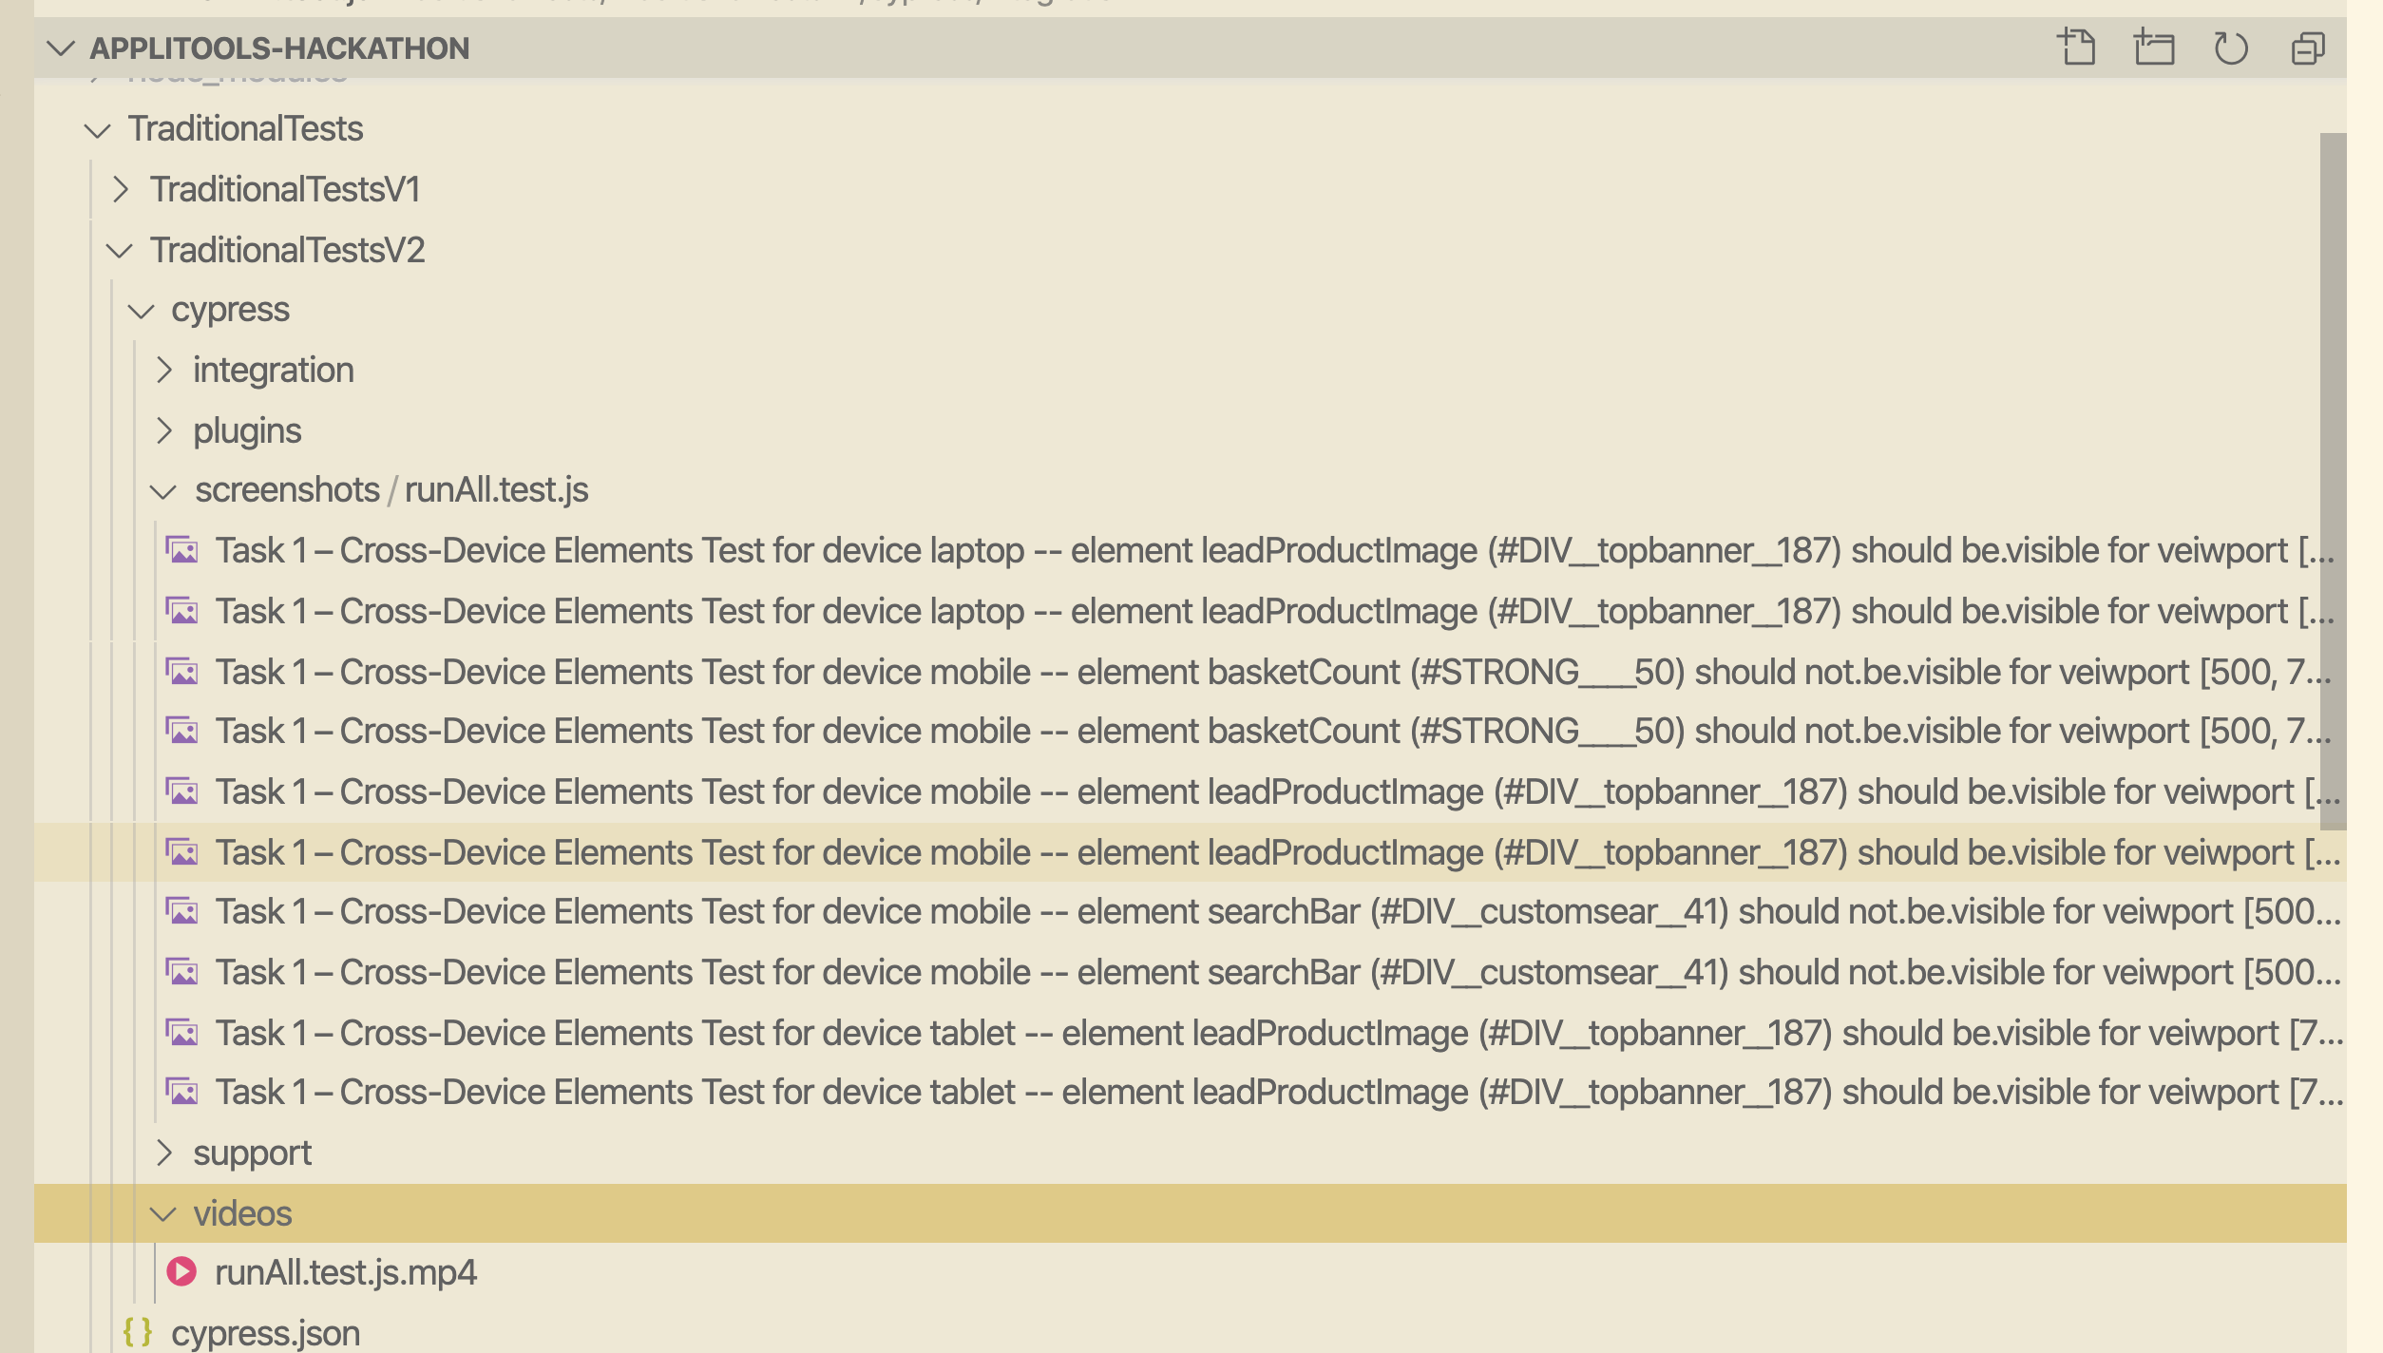Expand the integration folder chevron

163,370
